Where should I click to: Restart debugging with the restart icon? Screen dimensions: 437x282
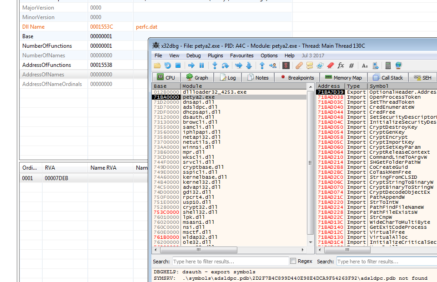167,65
